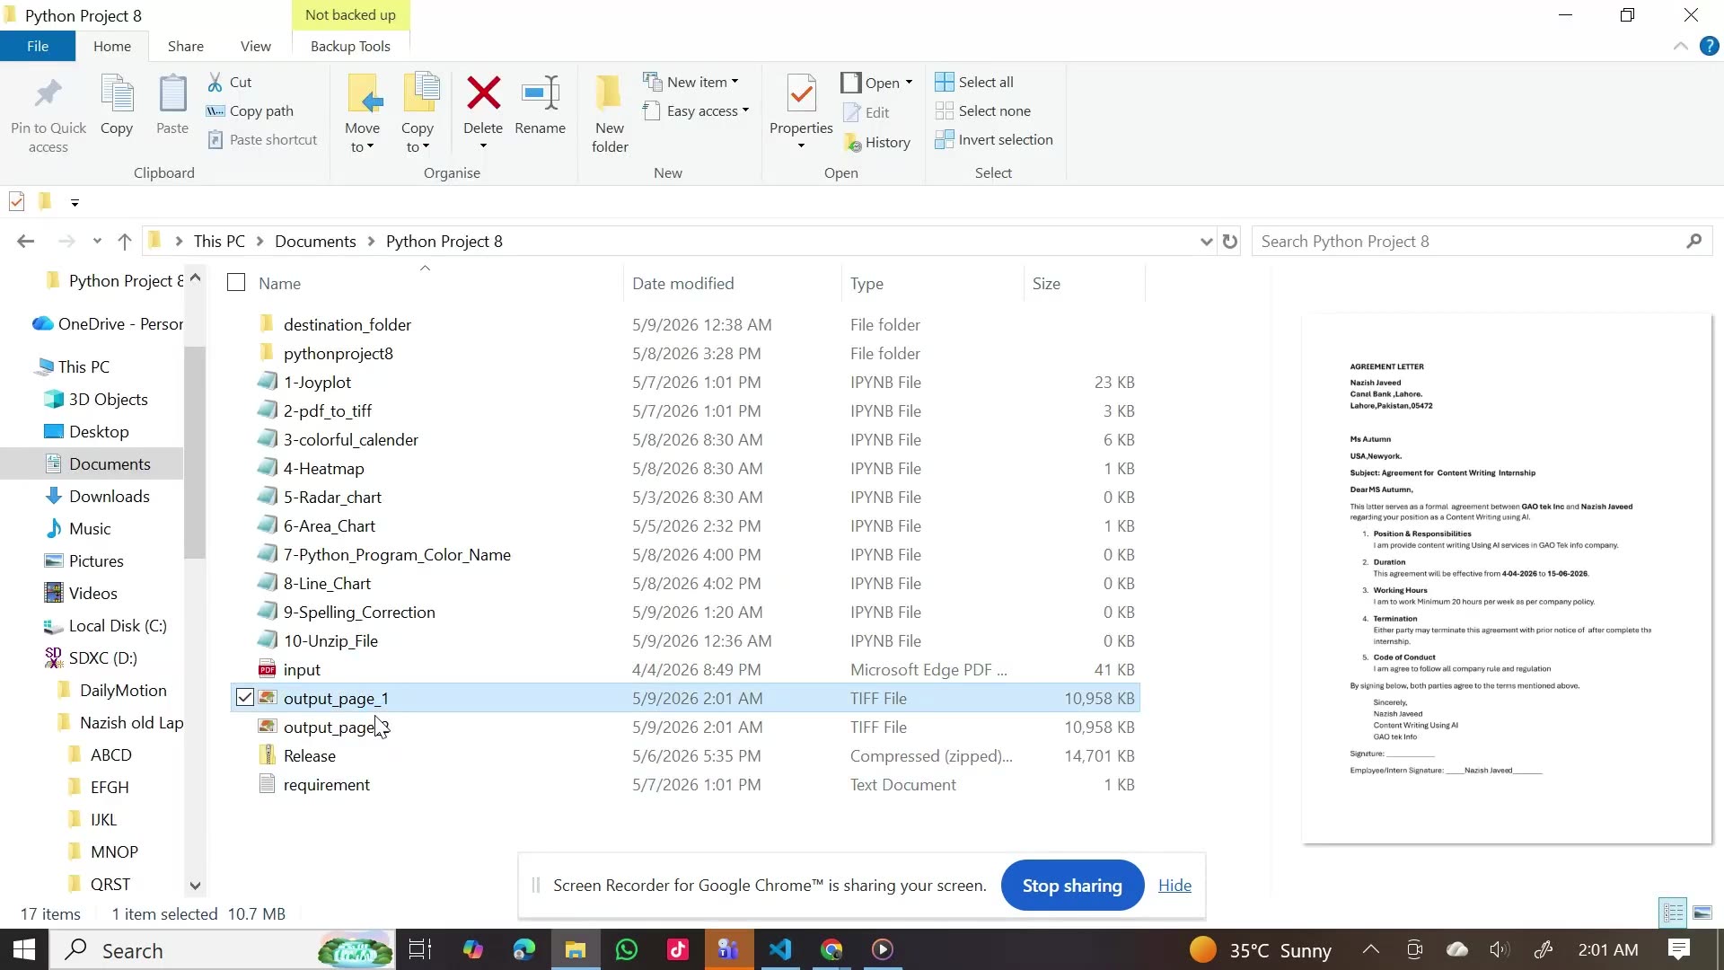Open the Properties icon
This screenshot has width=1724, height=970.
801,94
